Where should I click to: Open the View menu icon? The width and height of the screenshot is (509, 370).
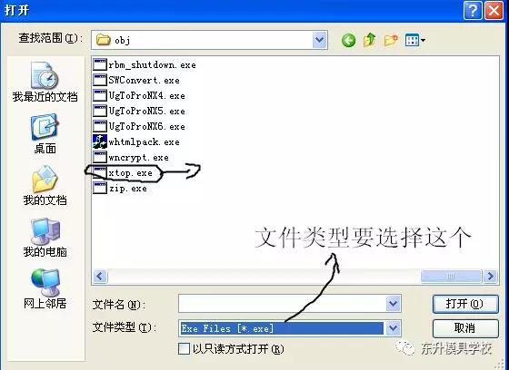click(x=414, y=40)
